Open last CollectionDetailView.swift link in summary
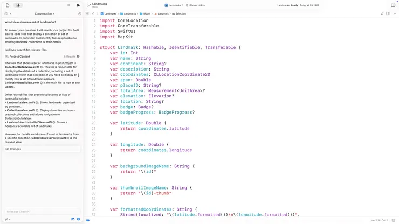The height and width of the screenshot is (224, 399). coord(50,138)
